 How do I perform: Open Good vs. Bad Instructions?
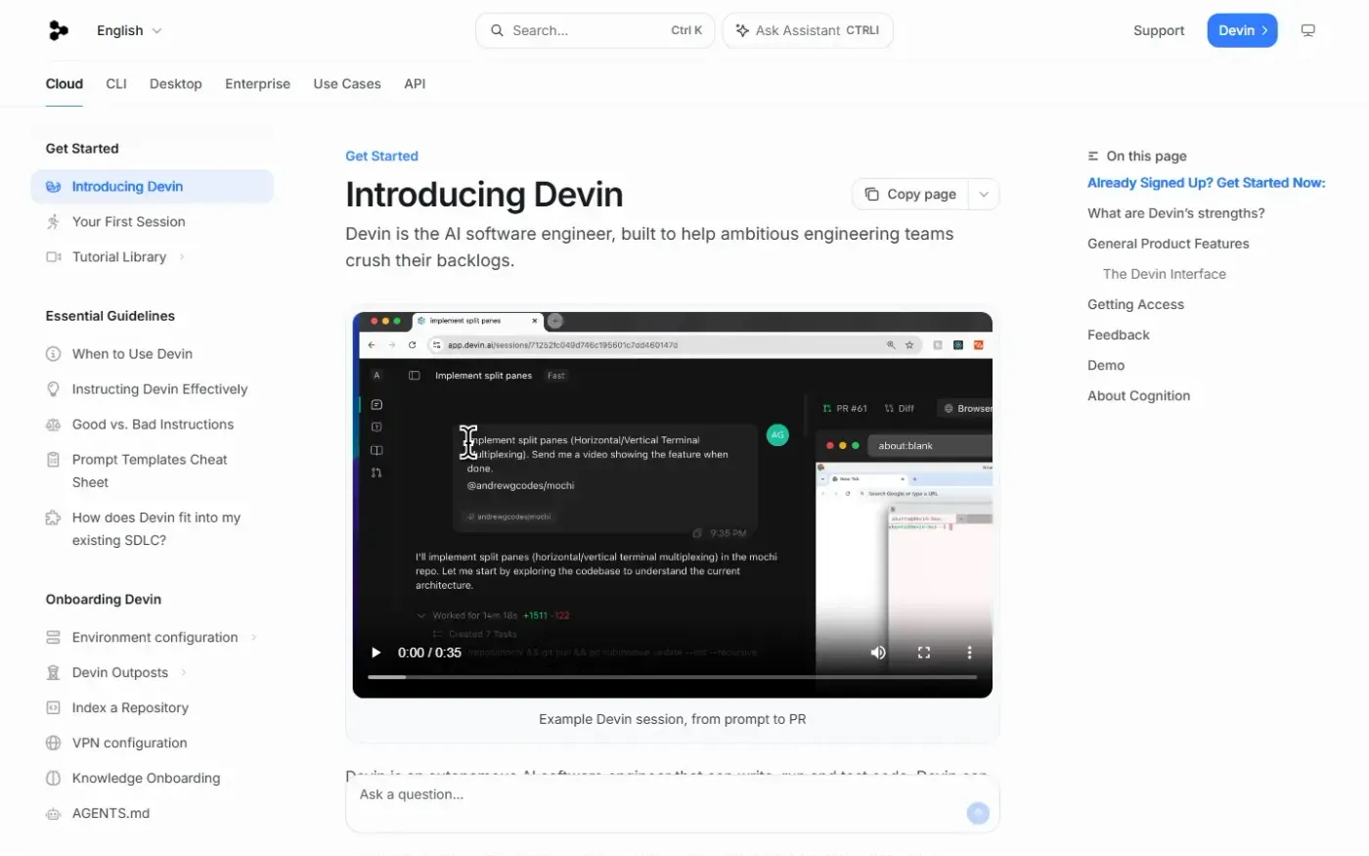pyautogui.click(x=153, y=425)
